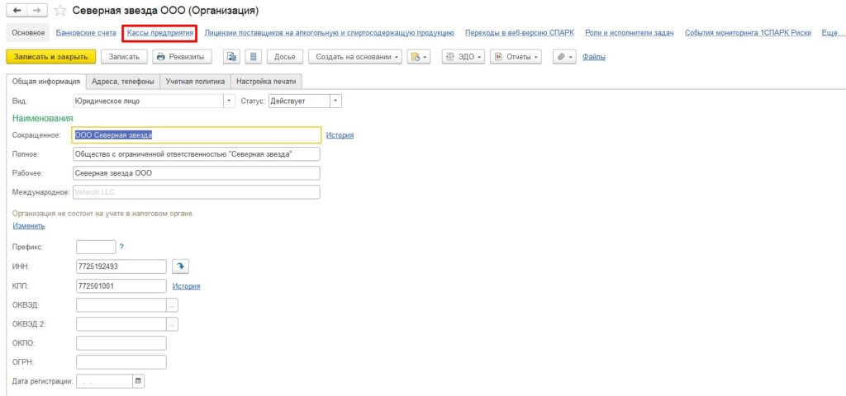Screen dimensions: 846x396
Task: Click the copy document icon after Реквизиты
Action: pyautogui.click(x=232, y=57)
